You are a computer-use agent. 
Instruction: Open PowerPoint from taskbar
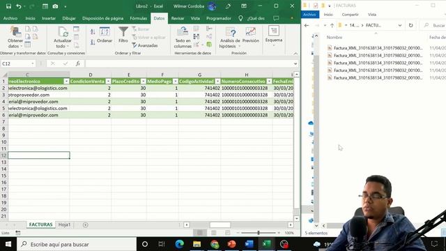(232, 244)
